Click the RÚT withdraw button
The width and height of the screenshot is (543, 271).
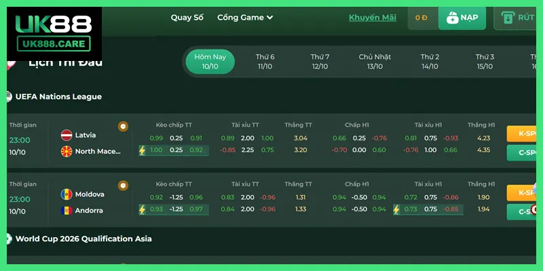[x=519, y=18]
